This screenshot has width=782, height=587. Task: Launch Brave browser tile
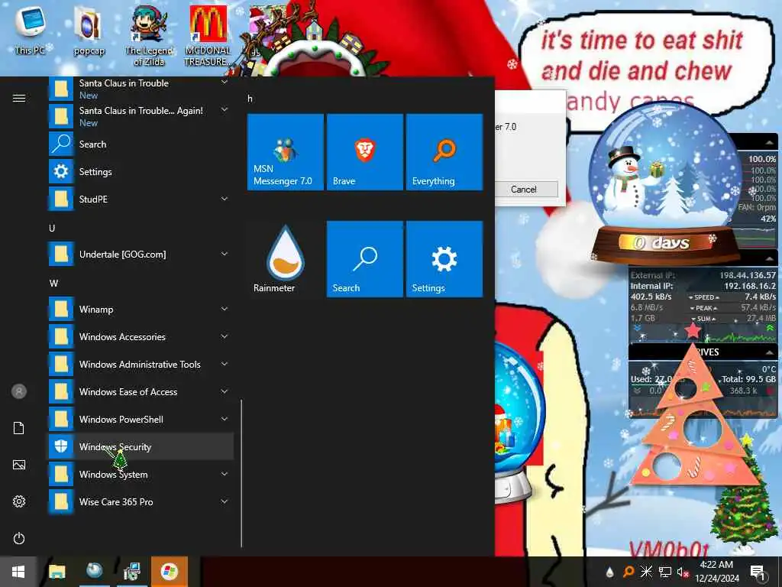364,152
